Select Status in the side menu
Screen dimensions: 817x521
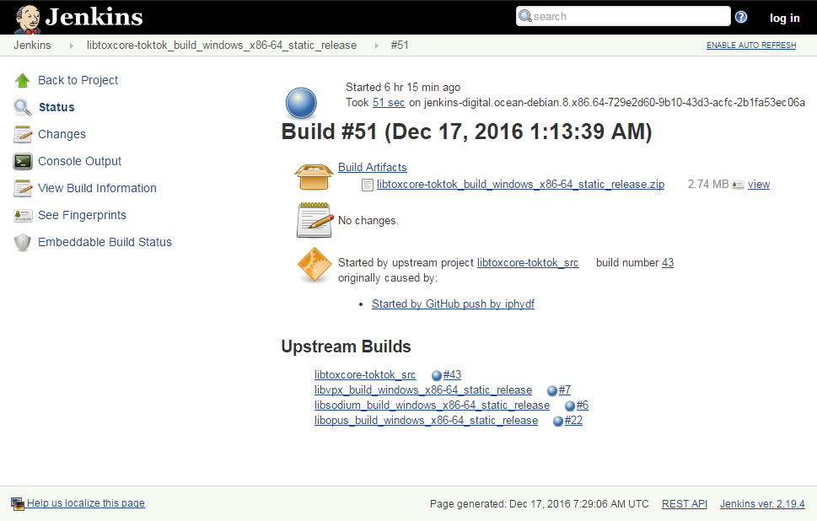pos(56,107)
